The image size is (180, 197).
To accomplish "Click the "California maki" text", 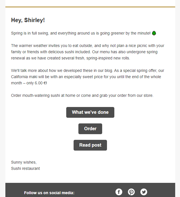I will click(24, 77).
